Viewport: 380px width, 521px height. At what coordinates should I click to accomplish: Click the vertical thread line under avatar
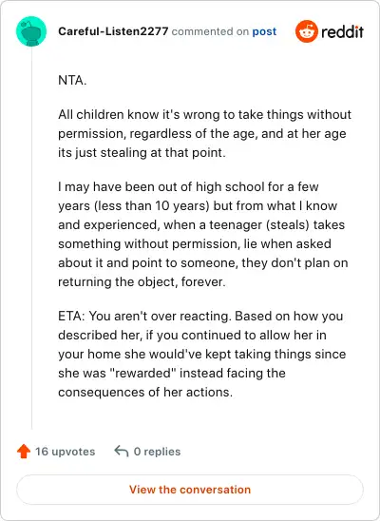(32, 238)
